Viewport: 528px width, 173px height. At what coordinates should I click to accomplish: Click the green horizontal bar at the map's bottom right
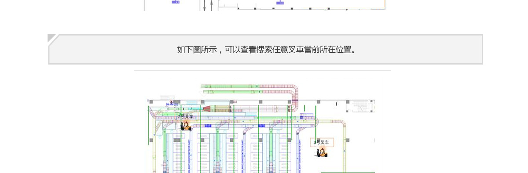coord(348,172)
